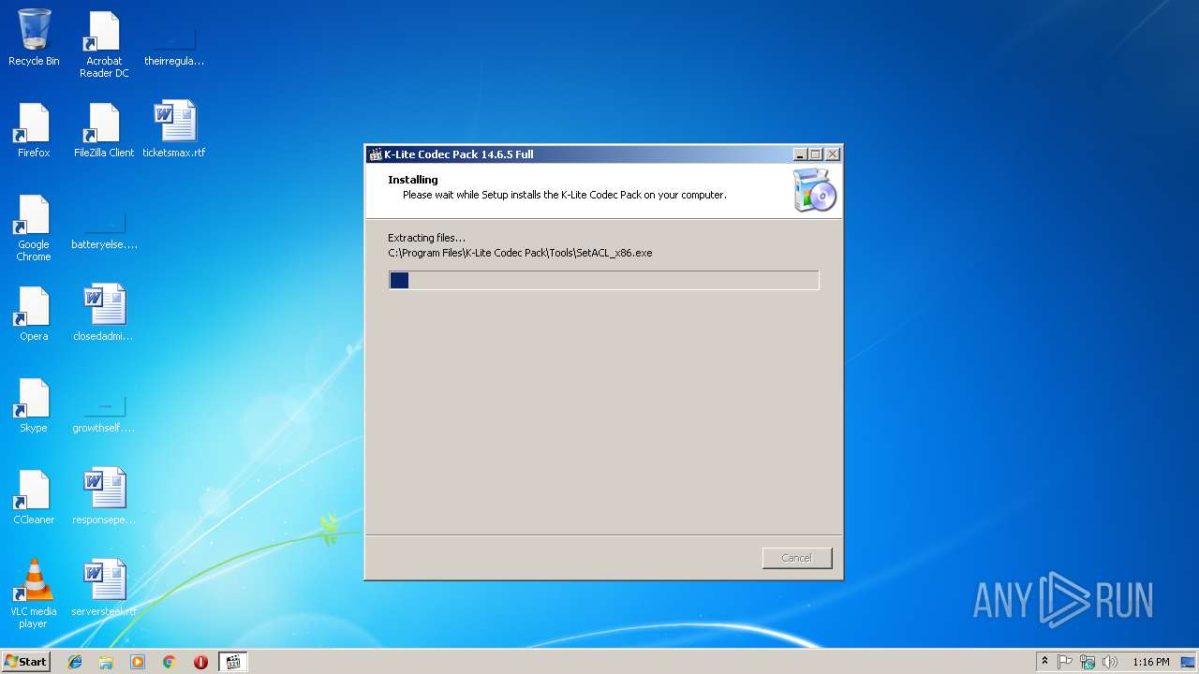Open Opera desktop shortcut
The height and width of the screenshot is (674, 1199).
(x=34, y=314)
